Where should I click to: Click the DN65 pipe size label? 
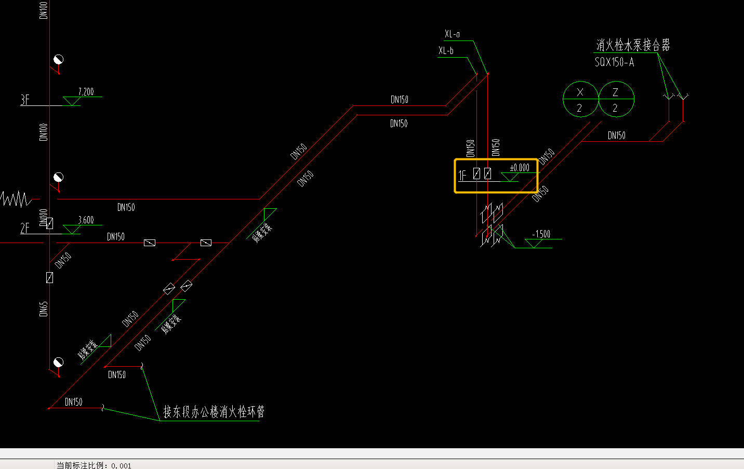[44, 309]
